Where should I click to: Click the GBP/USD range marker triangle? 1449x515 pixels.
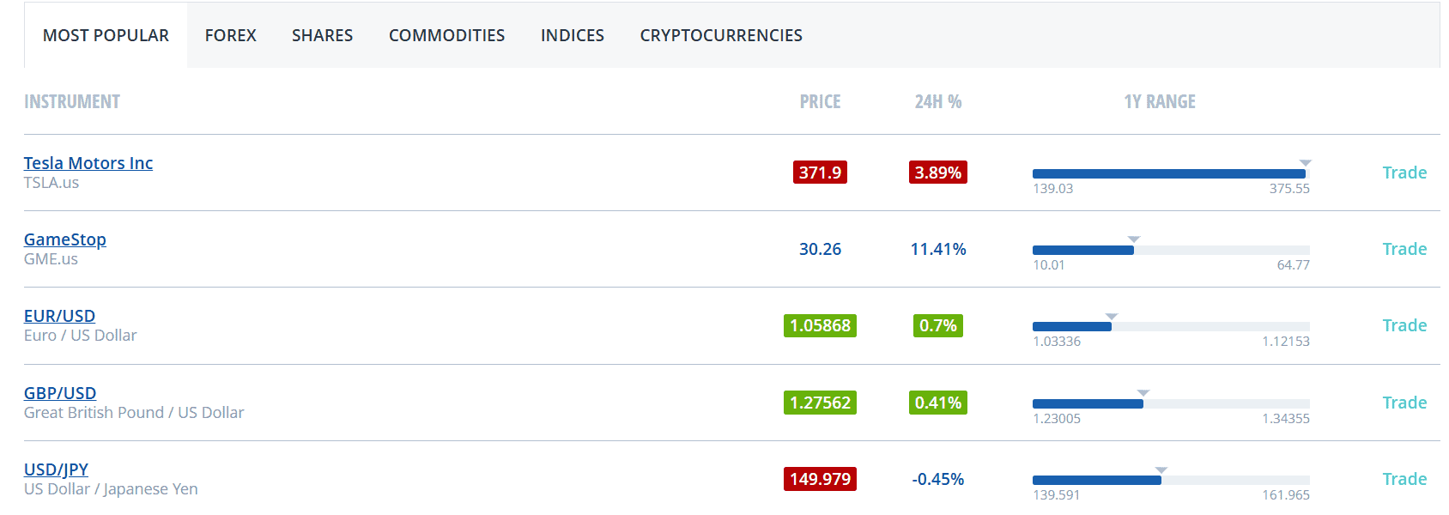(1143, 392)
